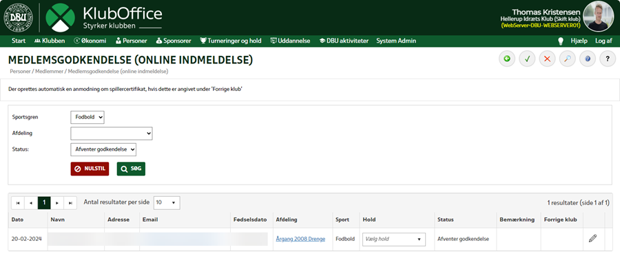Go to the next page arrow
The height and width of the screenshot is (274, 620).
coord(57,203)
